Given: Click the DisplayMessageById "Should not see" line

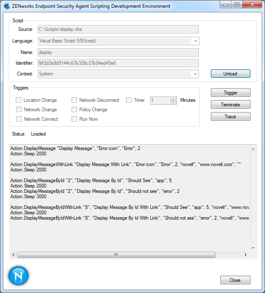Looking at the screenshot, I should 95,191.
